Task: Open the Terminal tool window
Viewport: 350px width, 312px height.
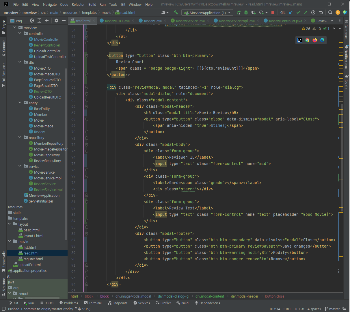Action: [x=93, y=303]
